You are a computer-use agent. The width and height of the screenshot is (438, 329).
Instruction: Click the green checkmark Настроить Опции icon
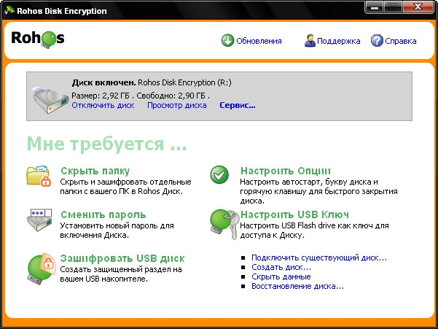click(x=219, y=174)
